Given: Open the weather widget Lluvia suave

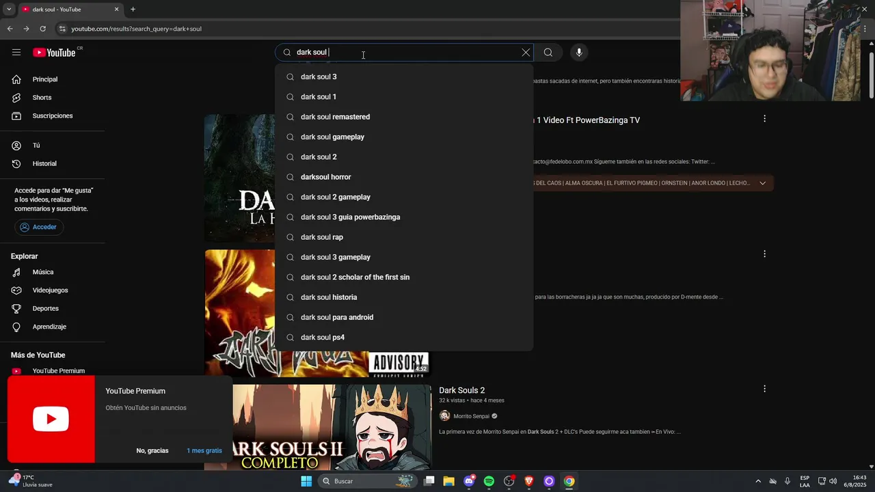Looking at the screenshot, I should point(31,481).
